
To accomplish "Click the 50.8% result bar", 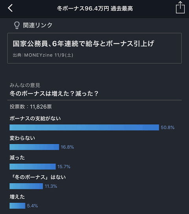I will click(84, 128).
